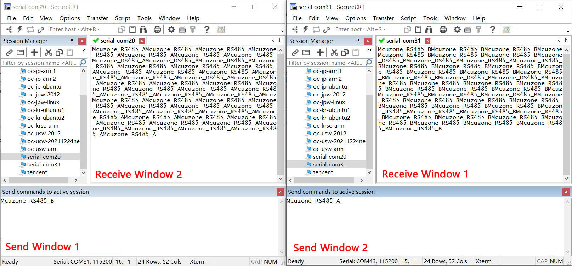Click the Help question mark in serial-com20 toolbar

click(x=207, y=29)
